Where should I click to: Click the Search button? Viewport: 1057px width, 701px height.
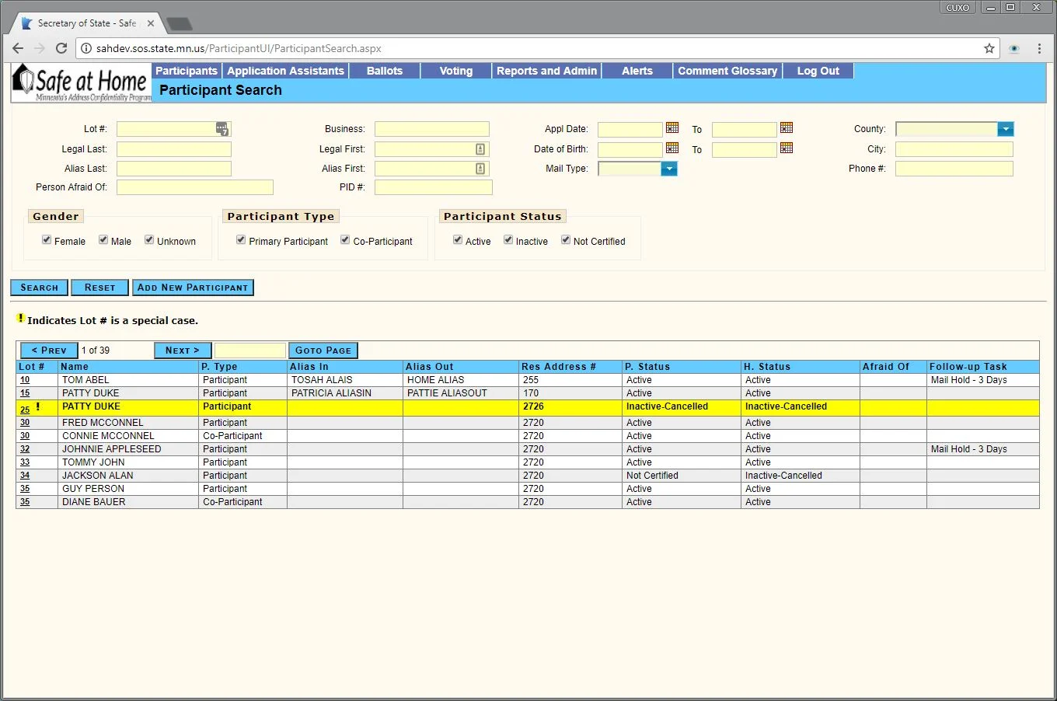coord(40,288)
